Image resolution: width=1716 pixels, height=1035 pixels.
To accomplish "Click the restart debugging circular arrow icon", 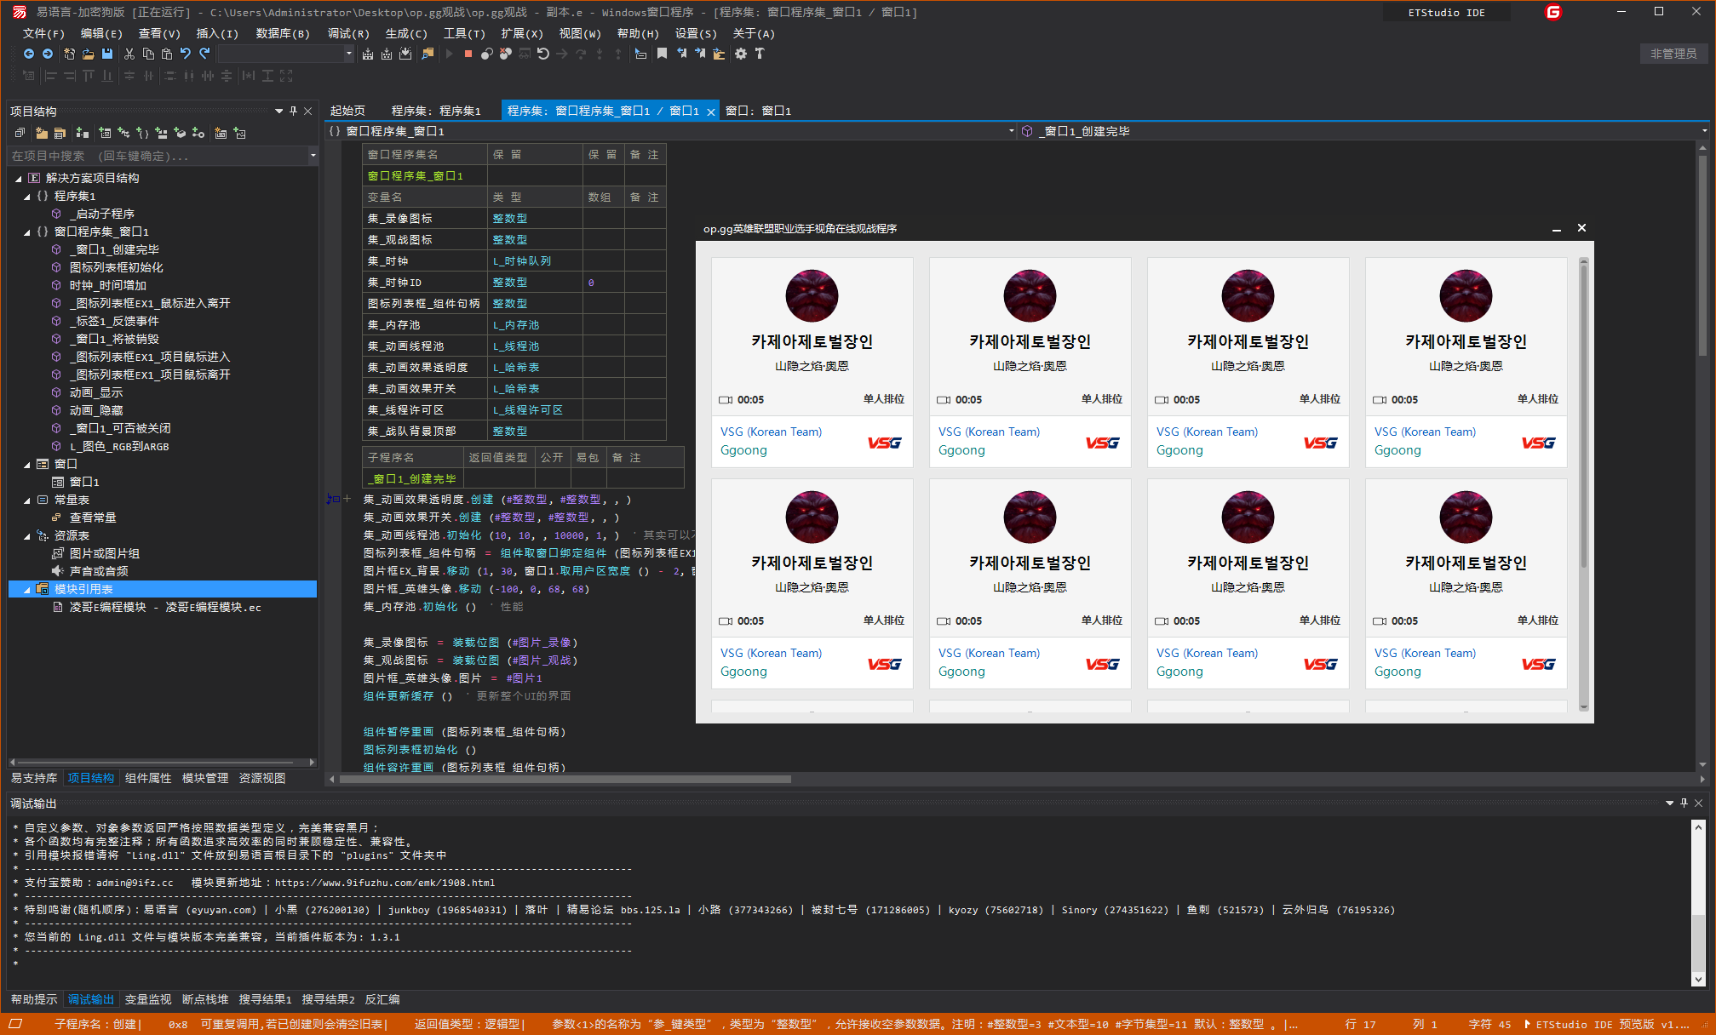I will pos(543,54).
